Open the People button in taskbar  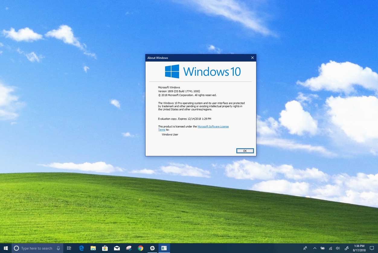pos(305,248)
